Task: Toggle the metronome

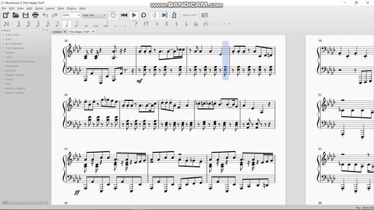Action: coord(174,15)
